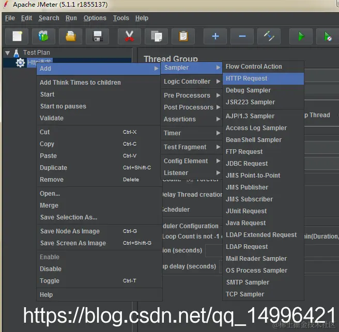Expand the Listener submenu arrow
This screenshot has height=332, width=339.
219,173
